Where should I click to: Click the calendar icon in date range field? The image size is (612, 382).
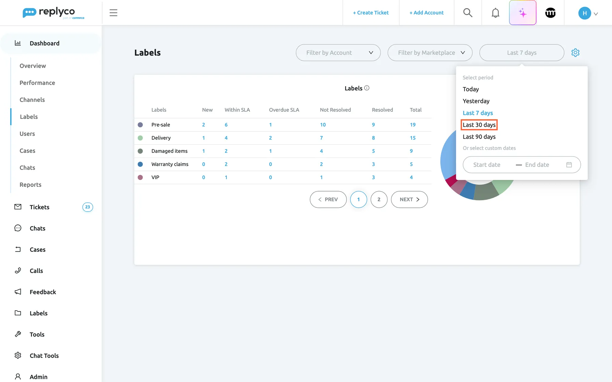click(569, 165)
